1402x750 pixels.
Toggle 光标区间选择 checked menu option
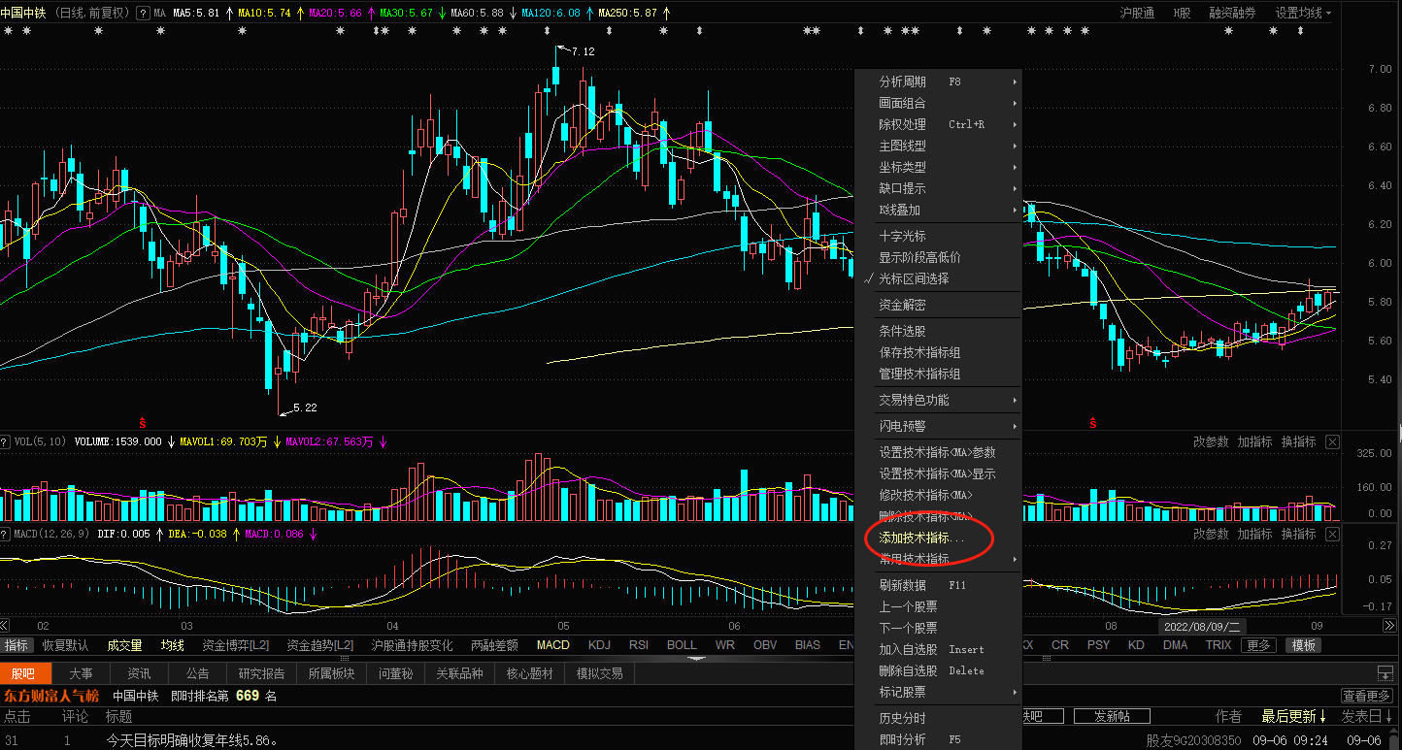point(914,278)
